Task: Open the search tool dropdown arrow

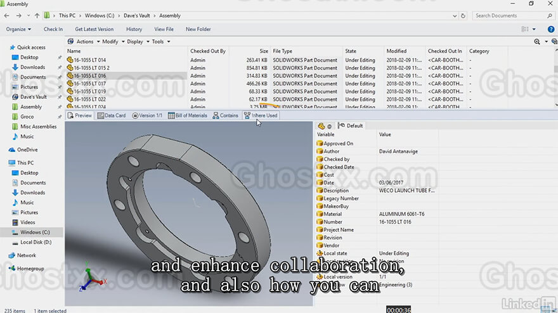Action: point(546,42)
